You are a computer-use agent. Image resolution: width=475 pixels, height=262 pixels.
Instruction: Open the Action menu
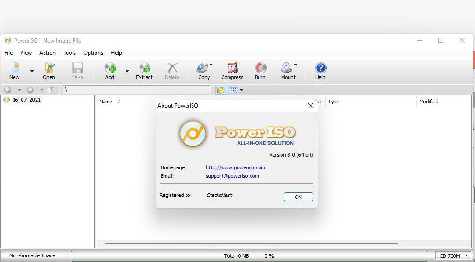[x=48, y=53]
